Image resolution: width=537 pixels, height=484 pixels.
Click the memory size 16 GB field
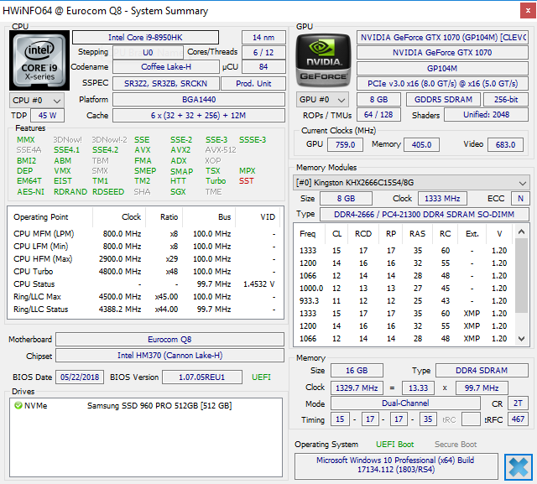357,371
